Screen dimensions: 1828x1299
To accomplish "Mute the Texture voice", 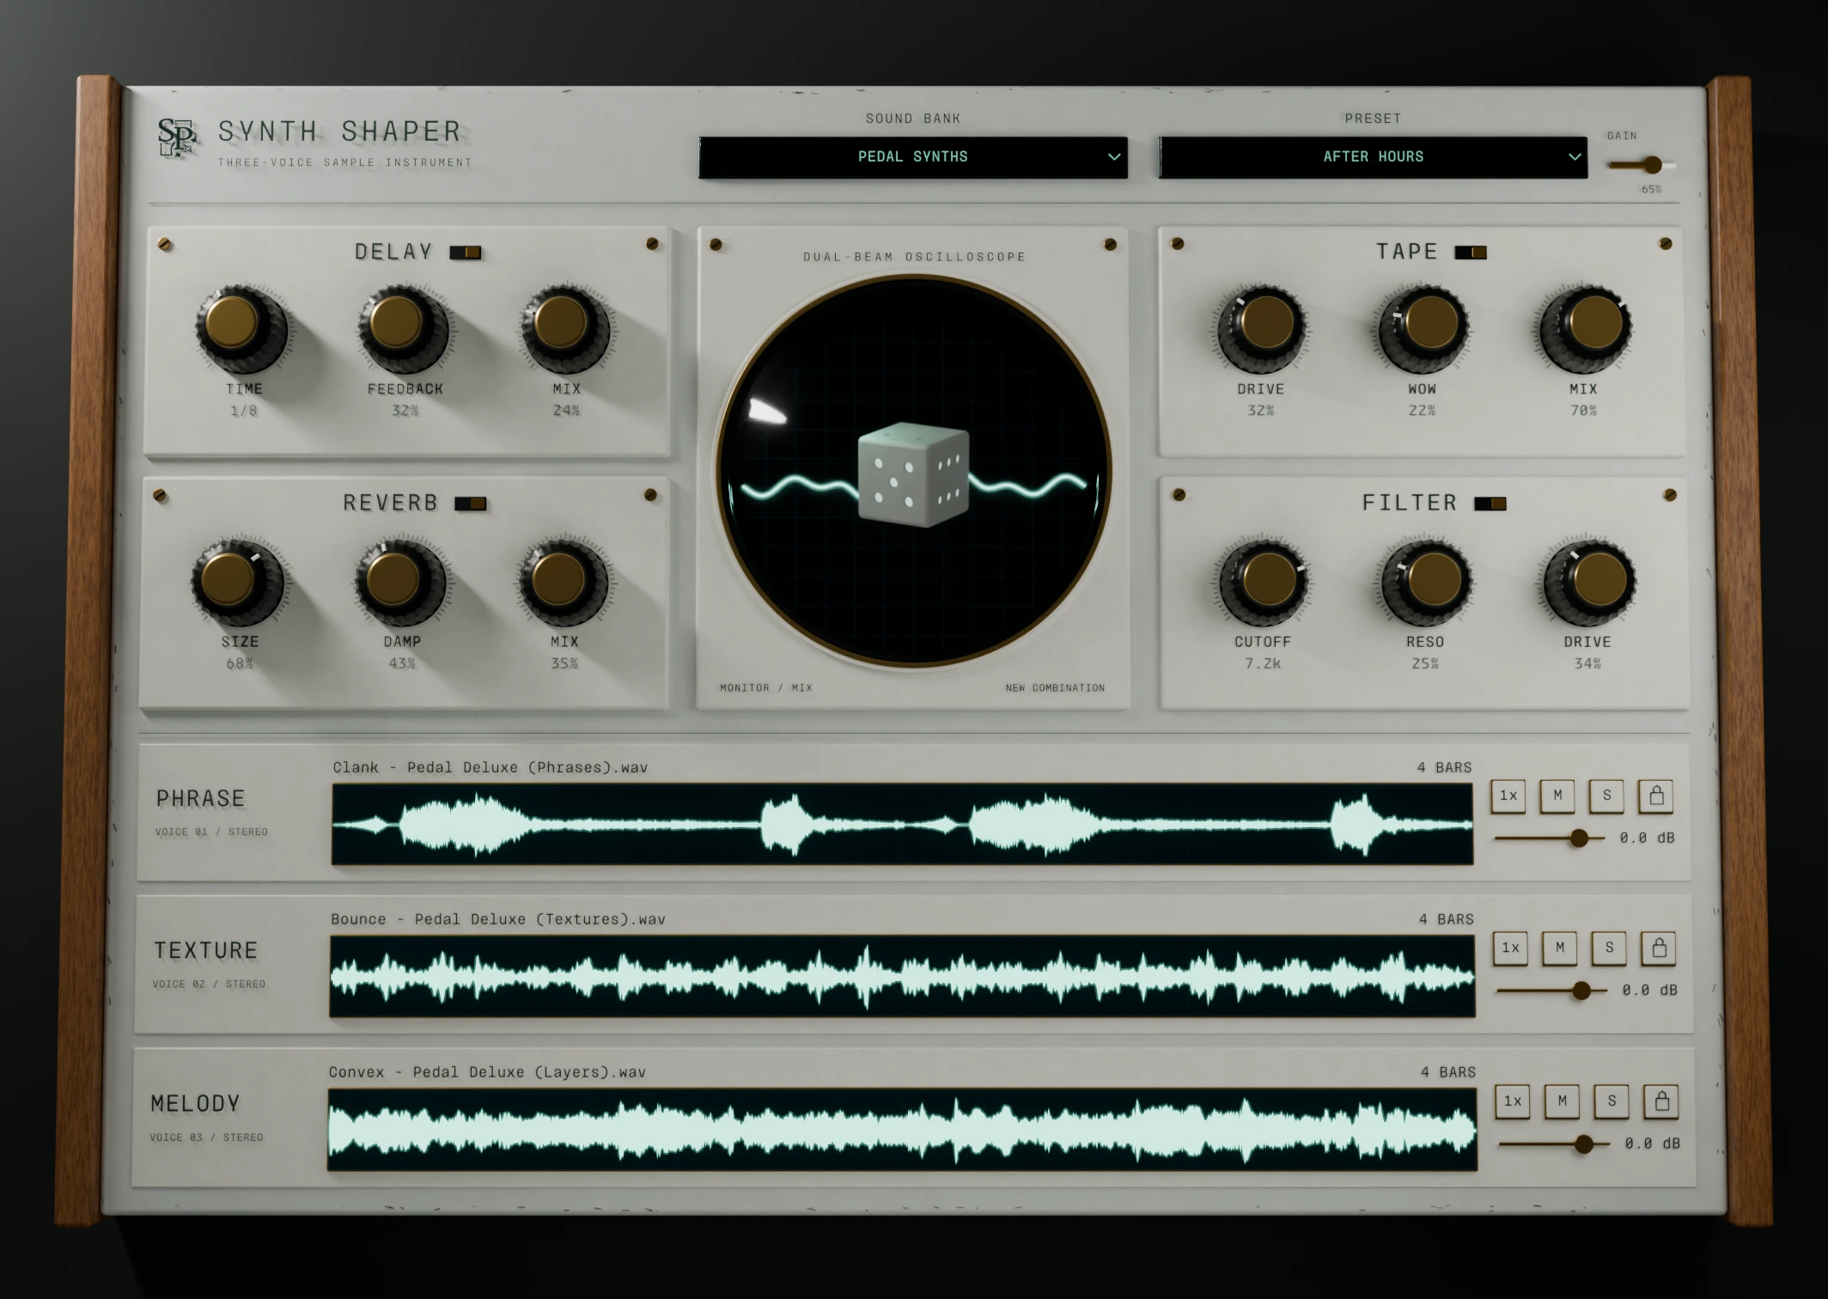I will click(x=1560, y=948).
